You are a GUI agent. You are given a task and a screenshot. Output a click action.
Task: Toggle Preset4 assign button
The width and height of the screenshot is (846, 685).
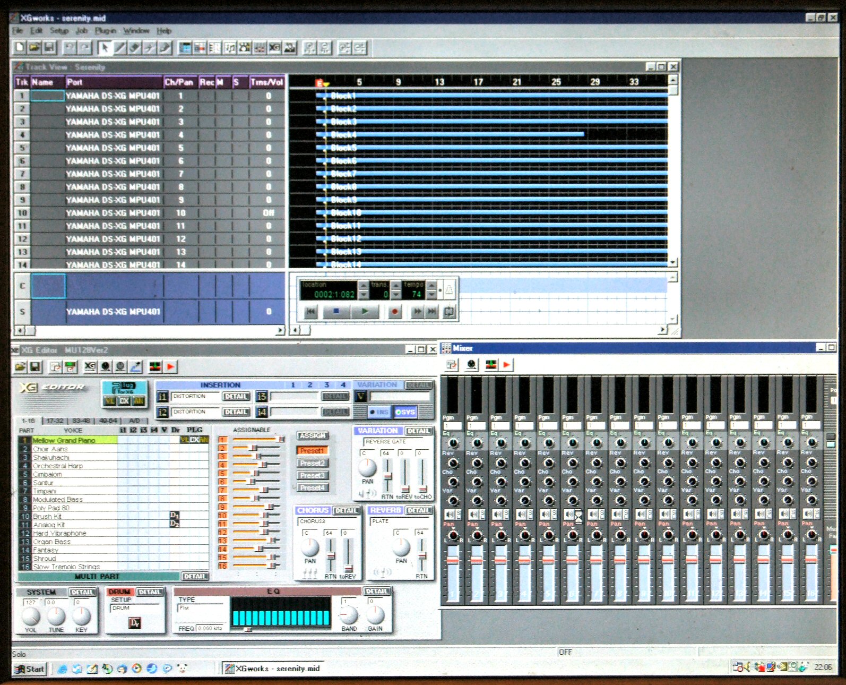(312, 487)
